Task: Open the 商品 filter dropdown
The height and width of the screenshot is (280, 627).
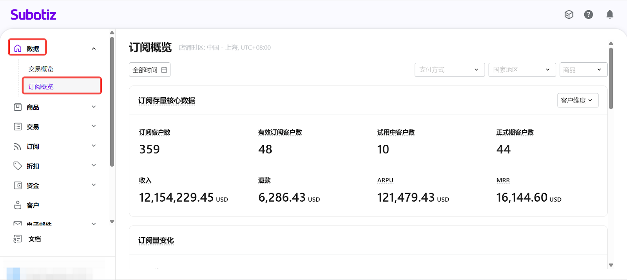Action: (x=583, y=70)
